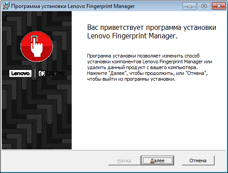The width and height of the screenshot is (228, 173).
Task: Click the cyan sensor square above fingertip
Action: click(x=34, y=39)
